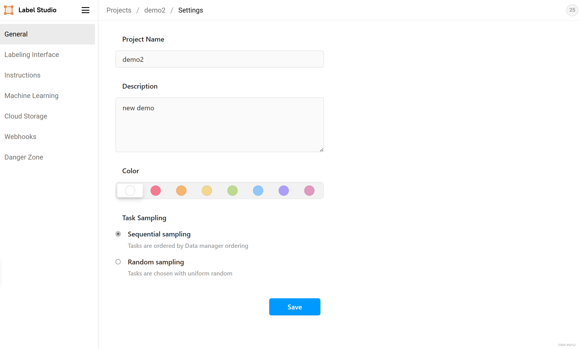Viewport: 580px width, 349px height.
Task: Go to Projects in breadcrumb
Action: 119,10
